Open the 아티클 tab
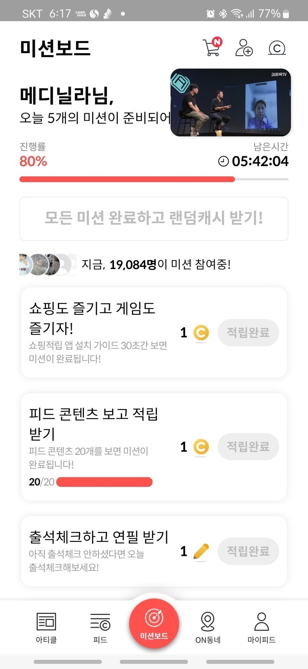The height and width of the screenshot is (669, 308). point(46,627)
